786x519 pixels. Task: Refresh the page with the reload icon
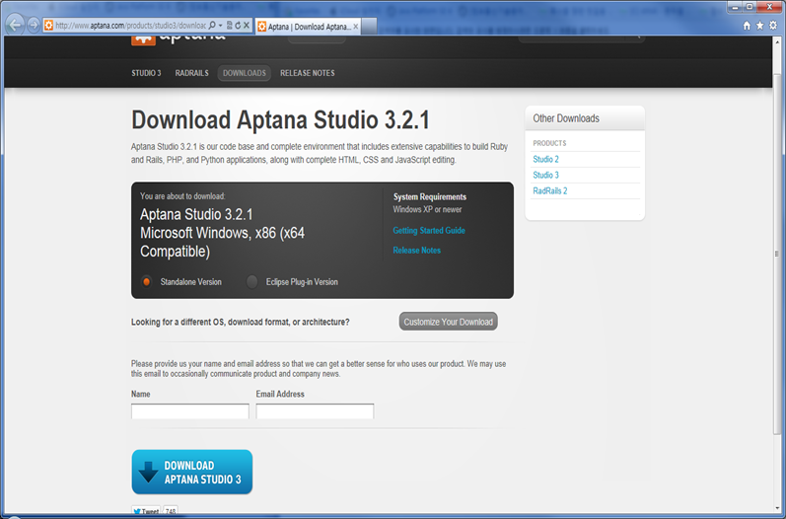(x=238, y=25)
